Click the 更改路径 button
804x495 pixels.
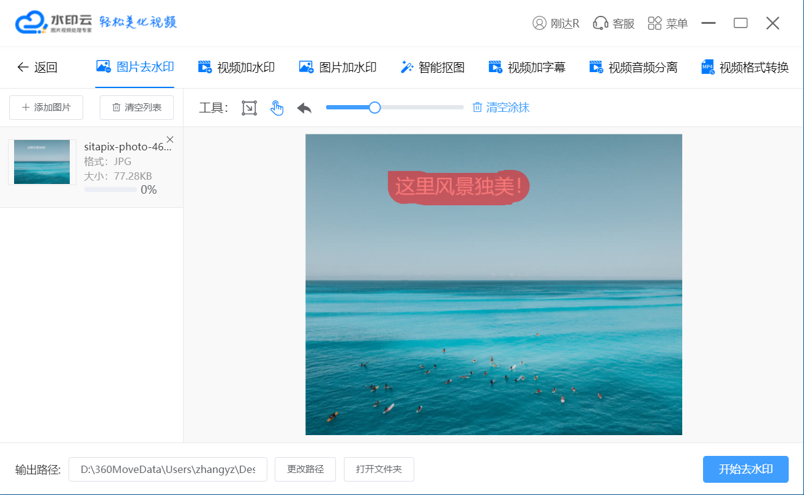coord(305,469)
